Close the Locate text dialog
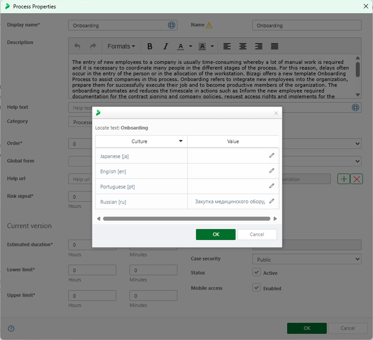Image resolution: width=373 pixels, height=340 pixels. [x=276, y=113]
